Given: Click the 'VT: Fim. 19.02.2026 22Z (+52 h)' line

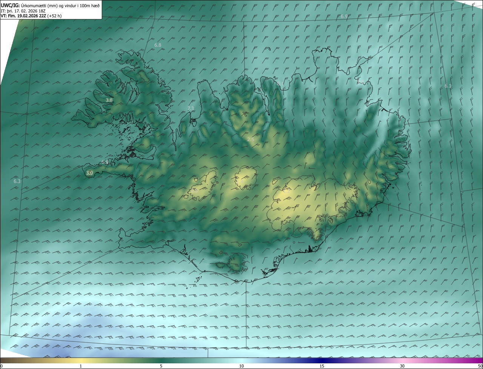Looking at the screenshot, I should [x=31, y=16].
